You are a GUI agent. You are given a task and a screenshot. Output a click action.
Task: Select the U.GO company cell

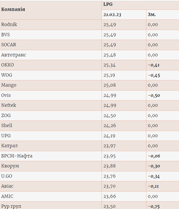[x=7, y=176]
